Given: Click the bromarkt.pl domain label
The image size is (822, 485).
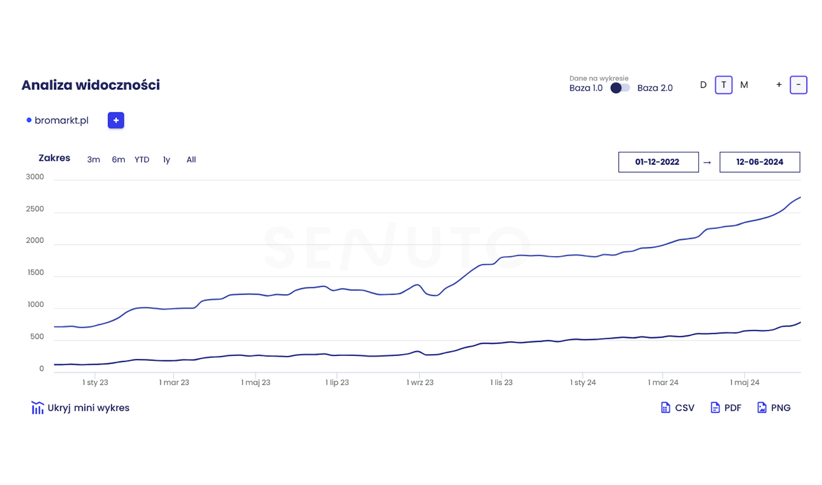Looking at the screenshot, I should [61, 120].
